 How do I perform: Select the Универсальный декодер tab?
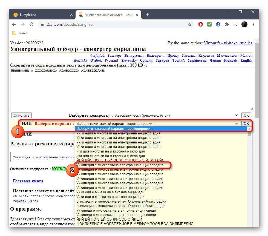pyautogui.click(x=108, y=15)
